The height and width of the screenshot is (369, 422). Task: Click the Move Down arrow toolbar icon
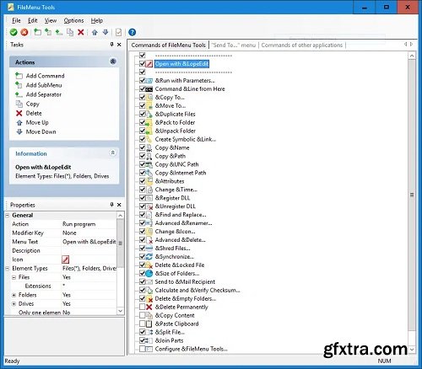click(x=105, y=32)
